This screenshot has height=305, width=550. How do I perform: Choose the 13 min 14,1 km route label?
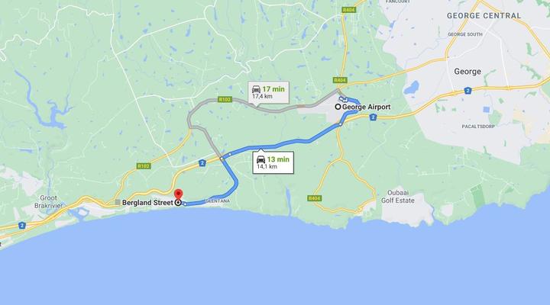(x=273, y=162)
